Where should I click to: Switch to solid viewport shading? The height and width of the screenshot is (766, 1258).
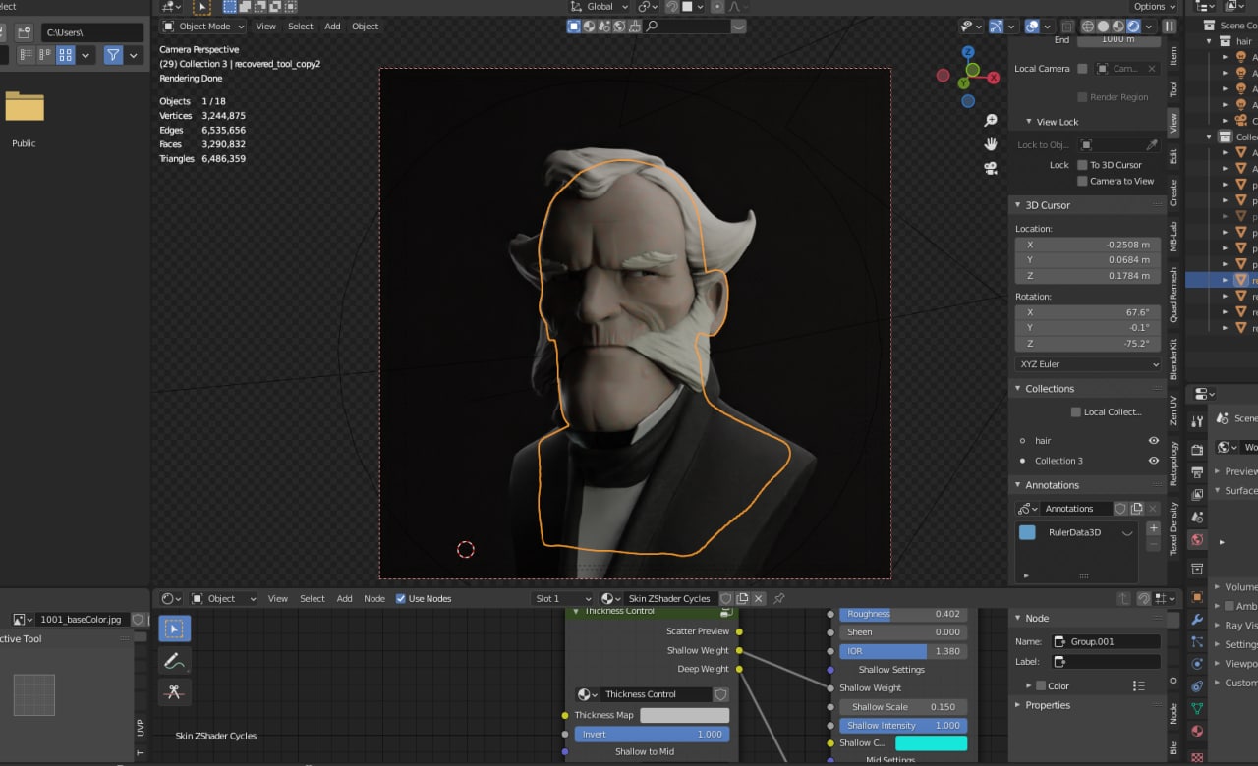click(1103, 27)
